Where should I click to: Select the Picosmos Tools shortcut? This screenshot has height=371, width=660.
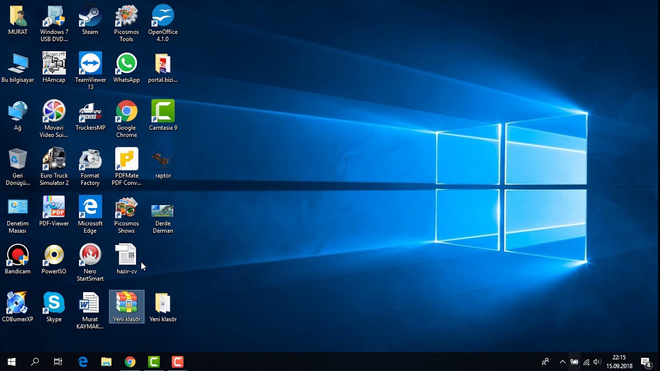pyautogui.click(x=126, y=24)
